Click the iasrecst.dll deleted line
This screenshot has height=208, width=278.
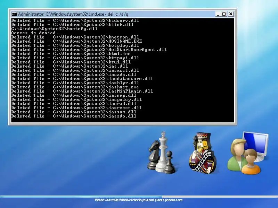tap(76, 108)
